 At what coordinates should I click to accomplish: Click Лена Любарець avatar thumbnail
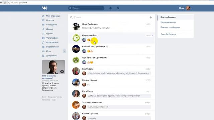(76, 27)
